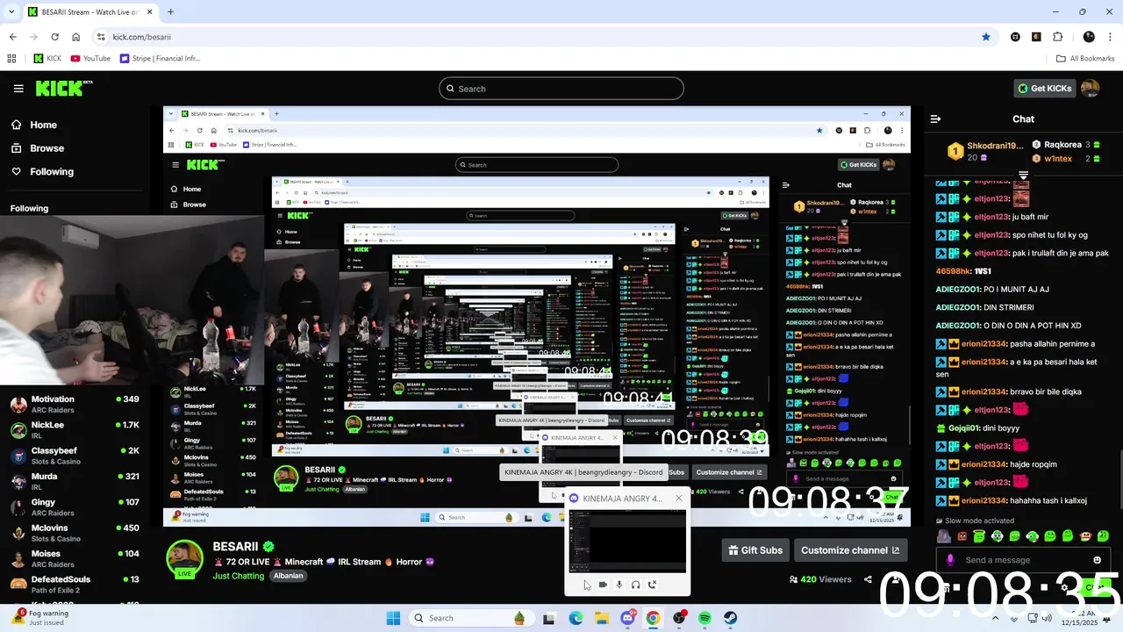1123x632 pixels.
Task: Click the Kick search field
Action: [x=561, y=89]
